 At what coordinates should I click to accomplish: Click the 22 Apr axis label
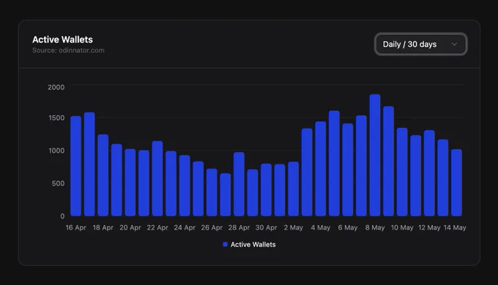point(157,227)
